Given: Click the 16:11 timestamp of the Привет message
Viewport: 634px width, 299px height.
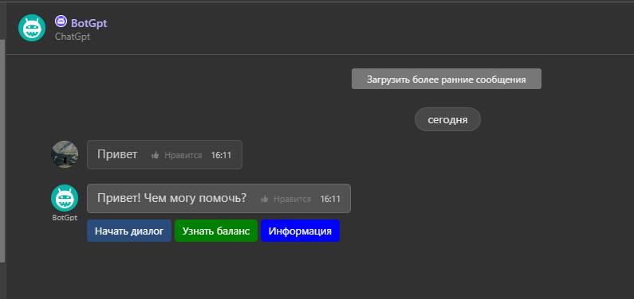Looking at the screenshot, I should [x=221, y=156].
